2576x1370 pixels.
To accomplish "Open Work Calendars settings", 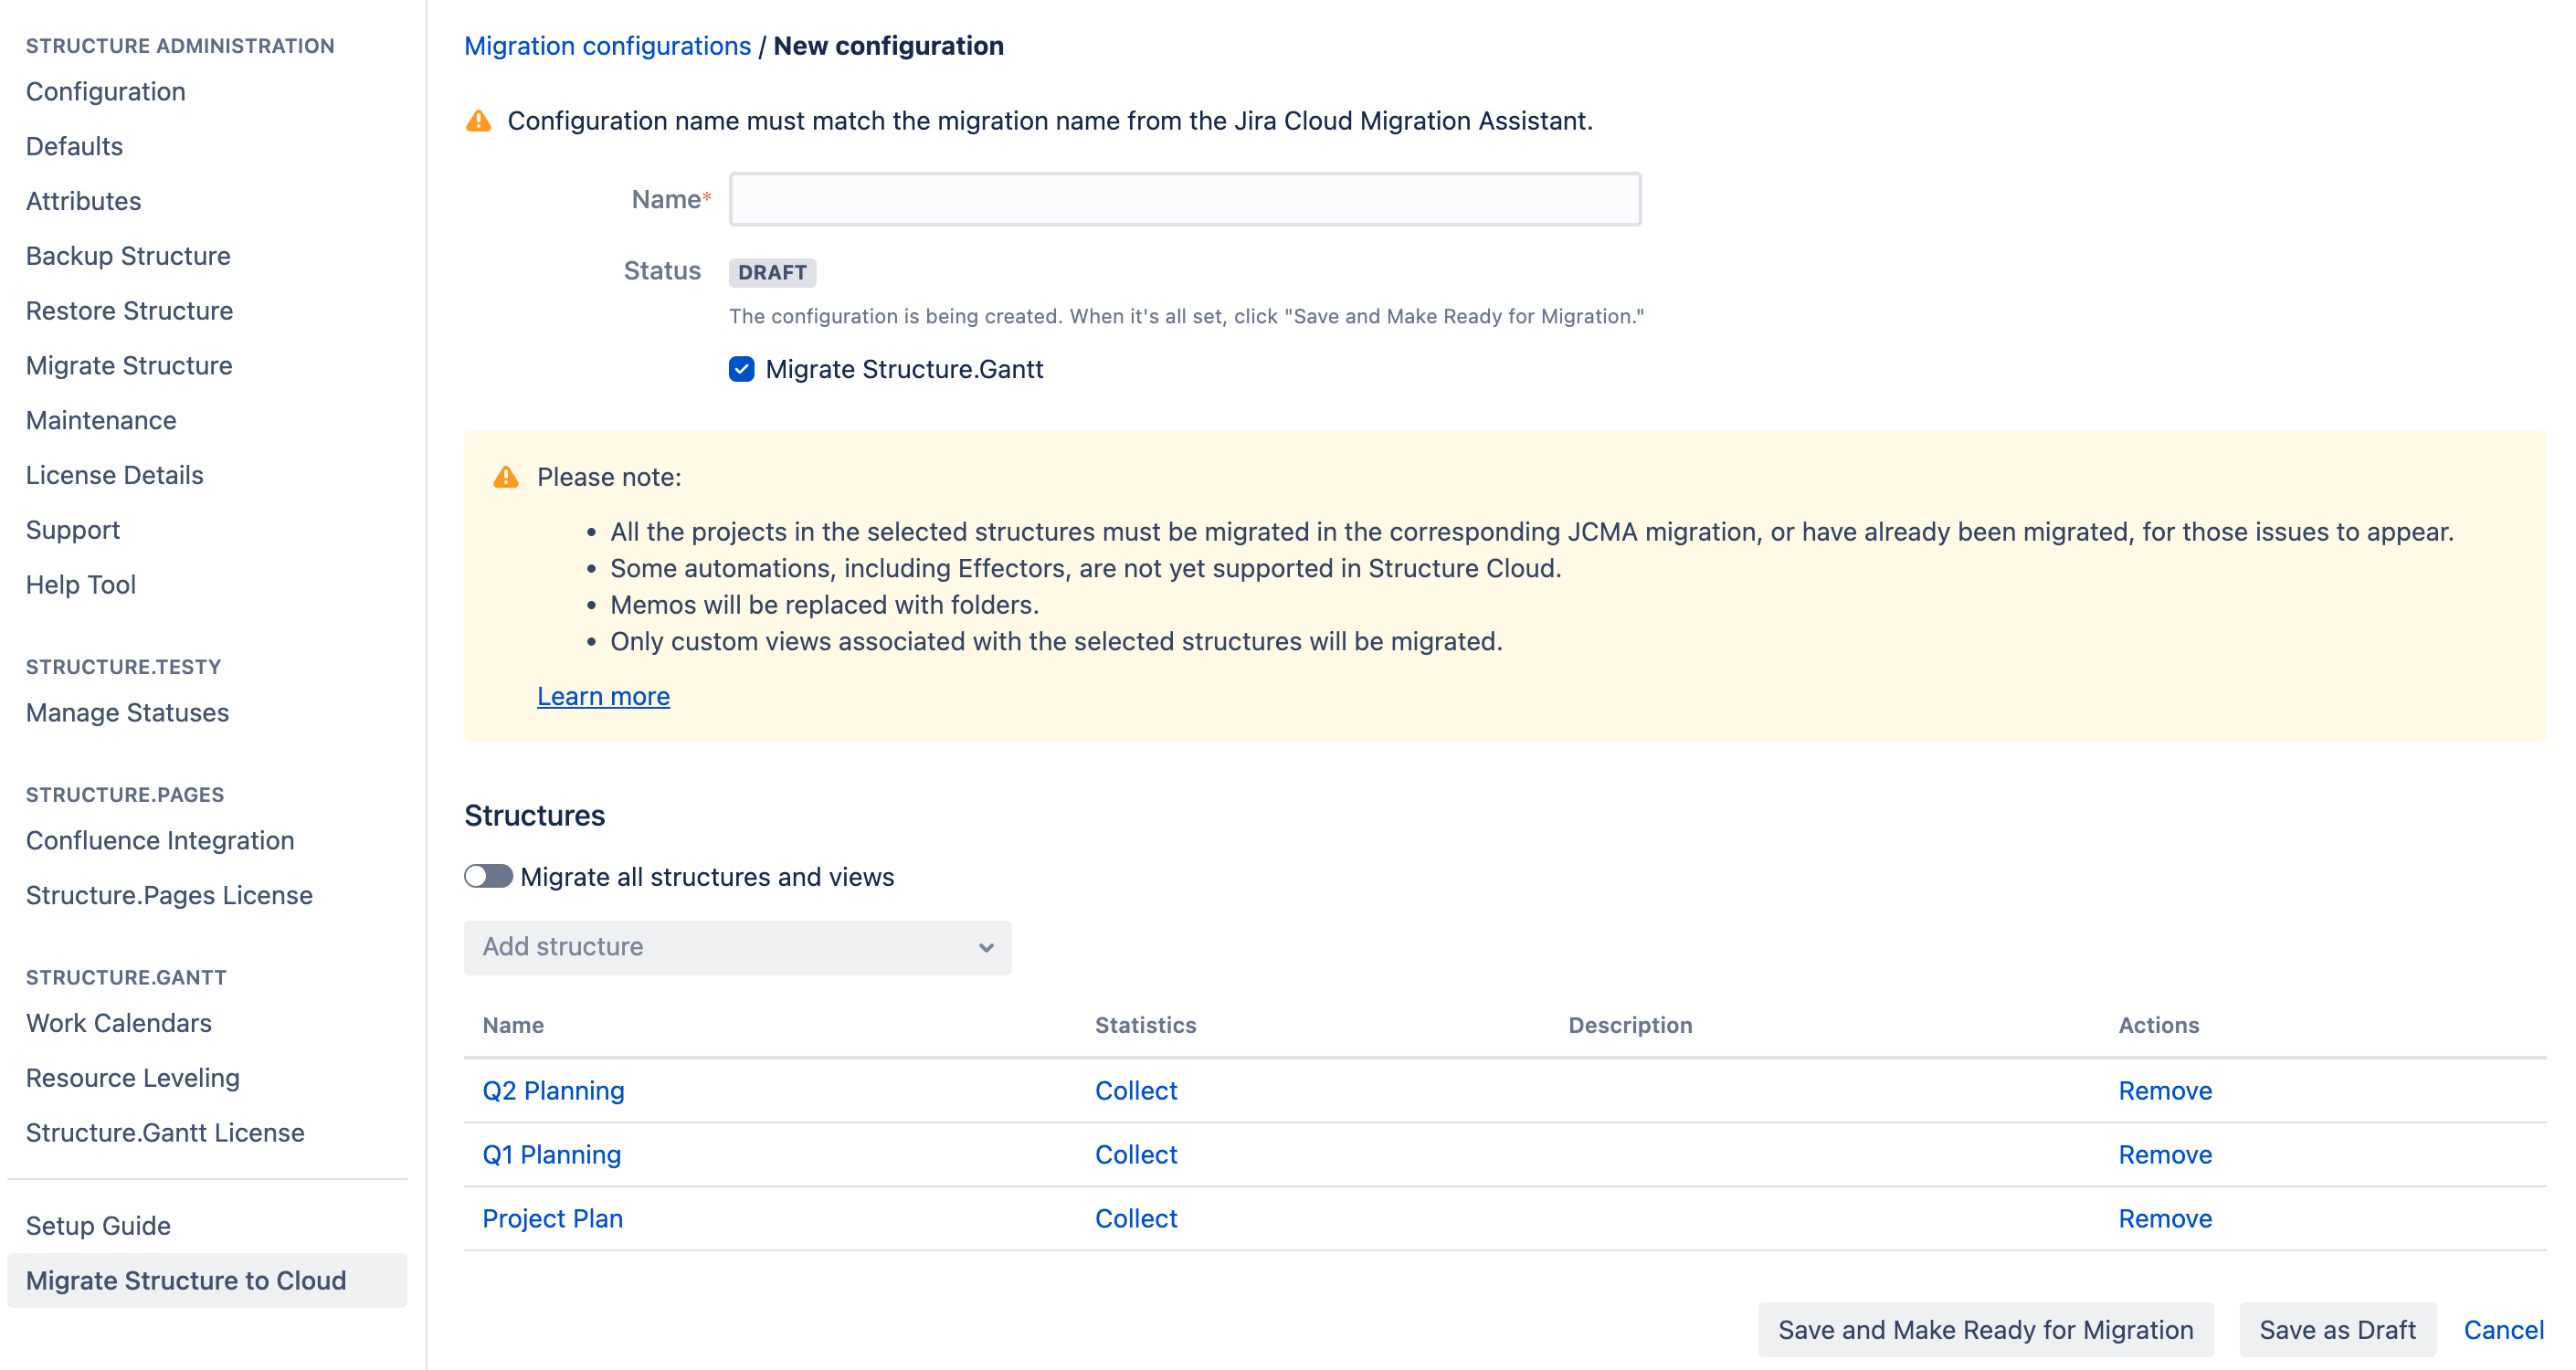I will coord(118,1023).
